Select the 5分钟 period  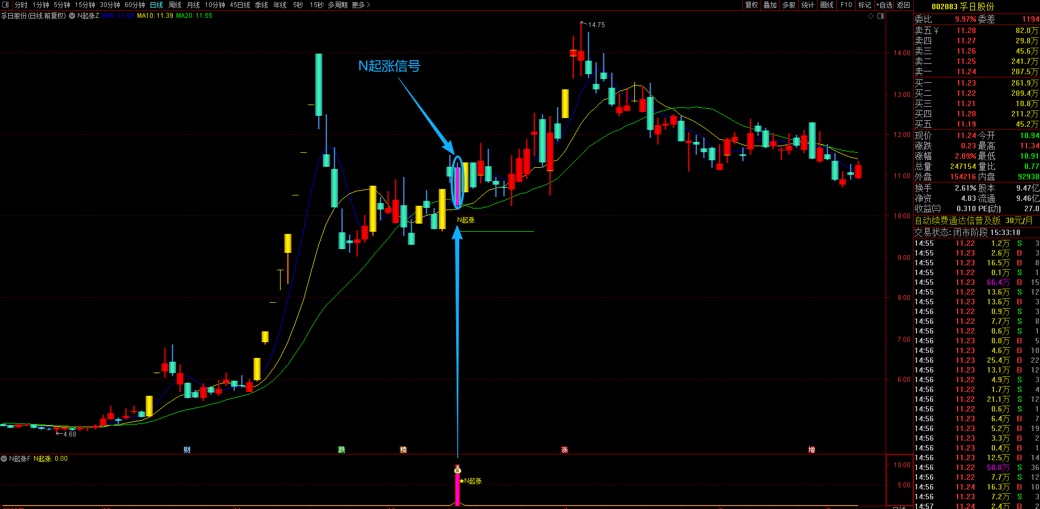(x=62, y=5)
